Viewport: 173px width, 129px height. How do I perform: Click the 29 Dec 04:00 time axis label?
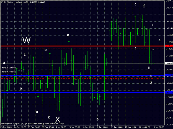(34, 127)
